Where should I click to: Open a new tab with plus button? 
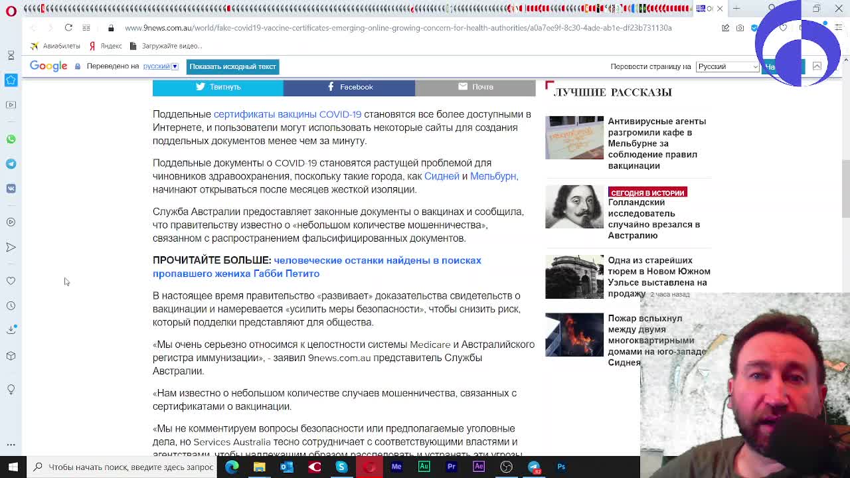(x=736, y=9)
